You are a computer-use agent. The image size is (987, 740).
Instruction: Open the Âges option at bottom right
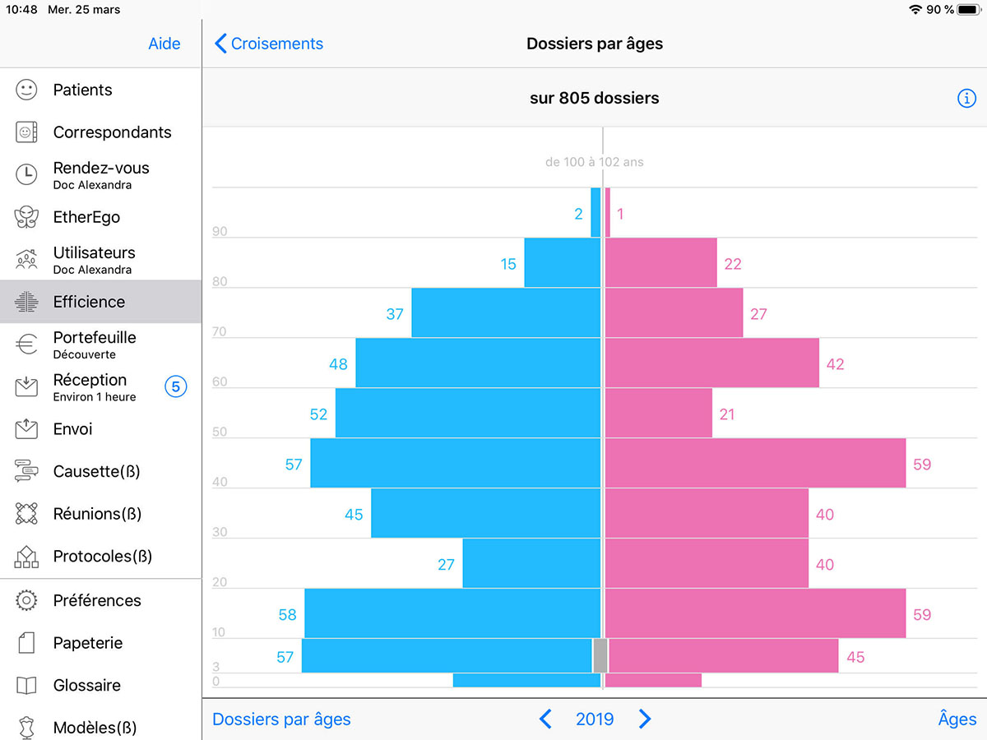(957, 719)
